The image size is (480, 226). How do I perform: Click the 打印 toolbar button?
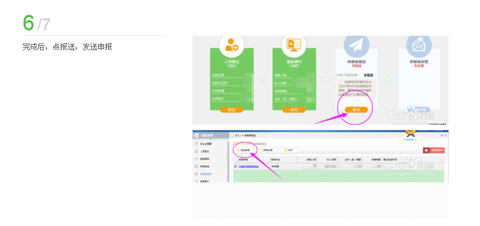289,150
